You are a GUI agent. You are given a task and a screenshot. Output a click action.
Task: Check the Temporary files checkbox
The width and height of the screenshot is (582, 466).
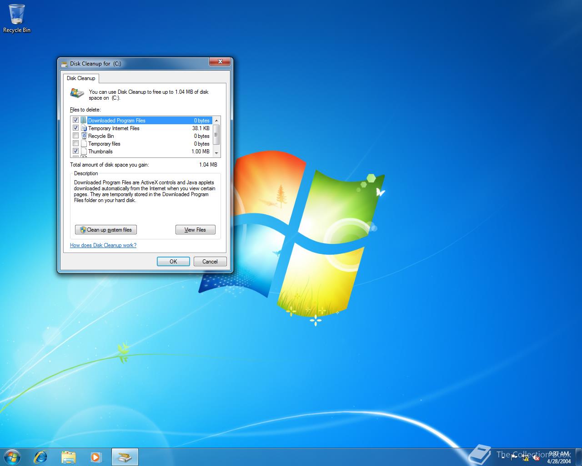(x=76, y=144)
